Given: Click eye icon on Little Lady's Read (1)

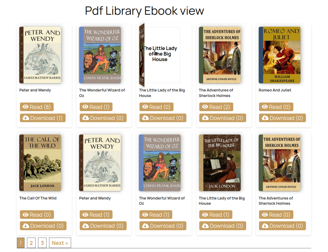Looking at the screenshot, I should coord(205,215).
